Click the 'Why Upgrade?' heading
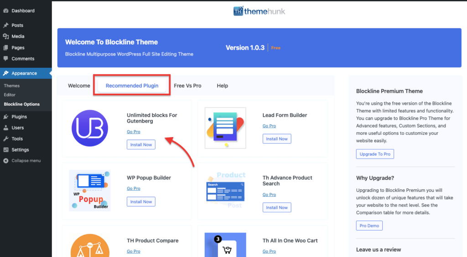The height and width of the screenshot is (257, 467). pos(375,178)
